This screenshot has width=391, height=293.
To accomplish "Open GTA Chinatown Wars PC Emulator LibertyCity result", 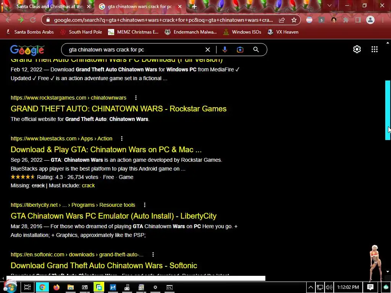I will click(113, 216).
